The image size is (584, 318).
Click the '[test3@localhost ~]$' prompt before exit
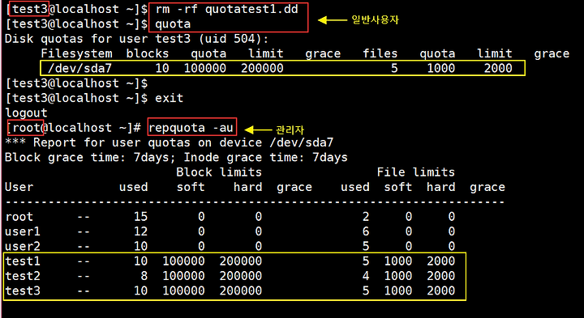[x=76, y=98]
